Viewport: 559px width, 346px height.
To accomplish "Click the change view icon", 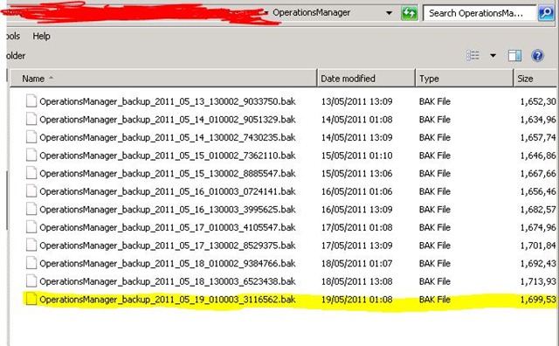I will tap(473, 55).
